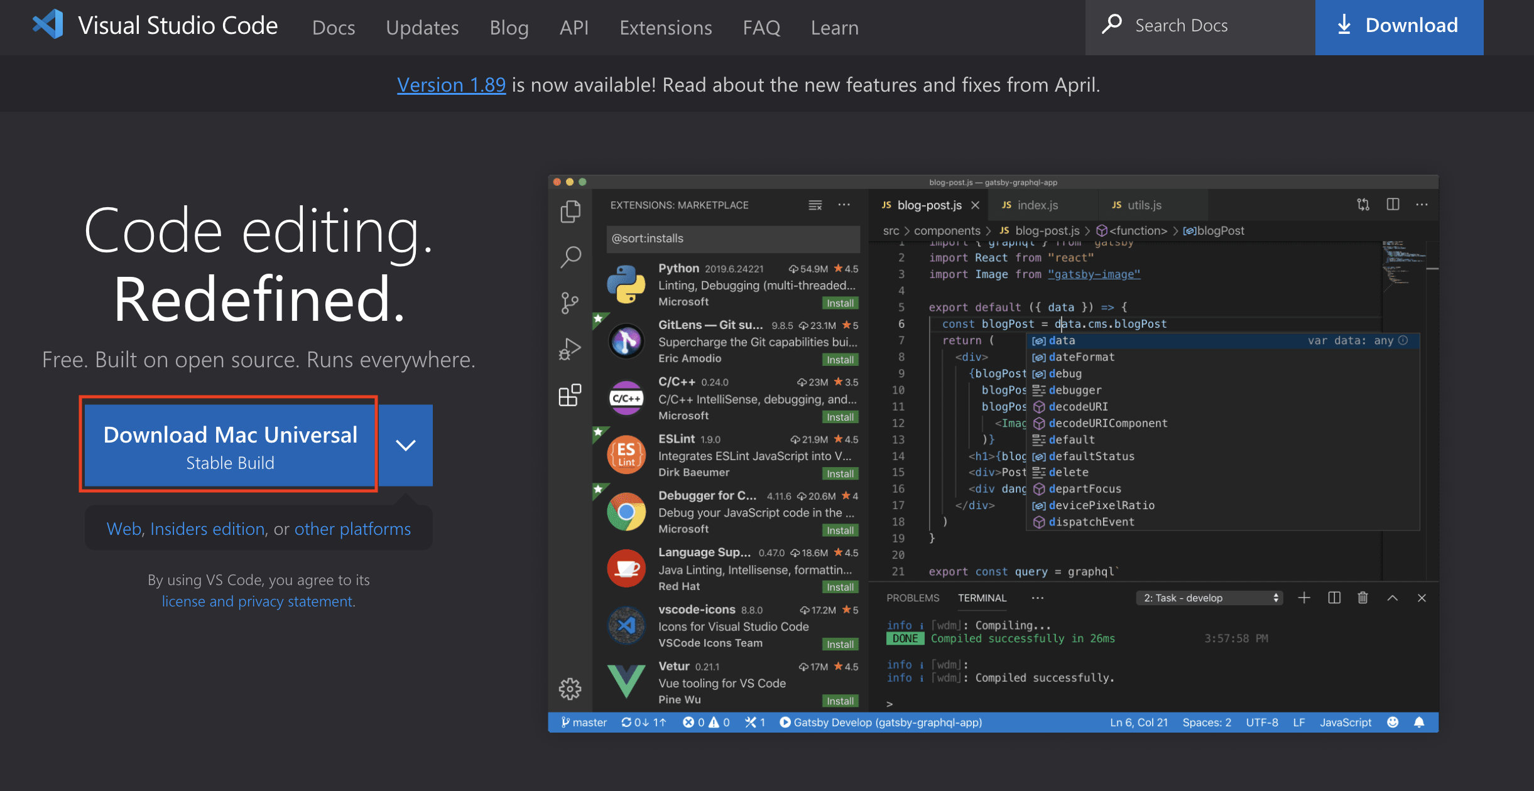Open the Manage gear icon

(x=570, y=689)
